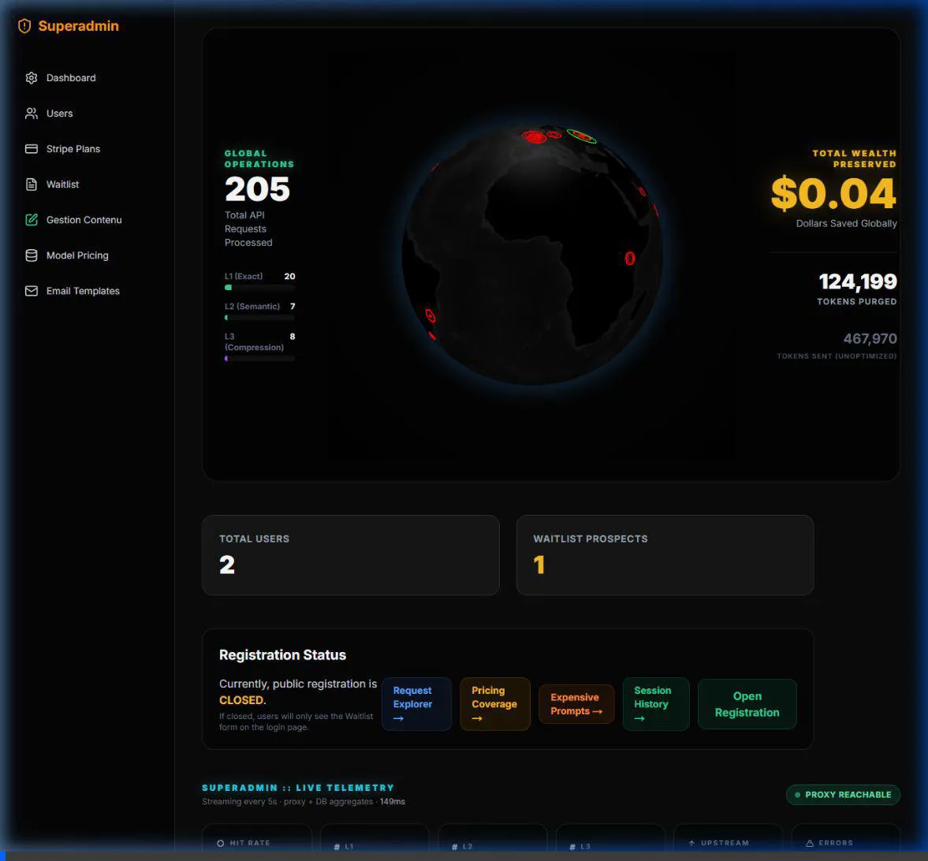Click the Superadmin :: Live Telemetry heading

[298, 788]
